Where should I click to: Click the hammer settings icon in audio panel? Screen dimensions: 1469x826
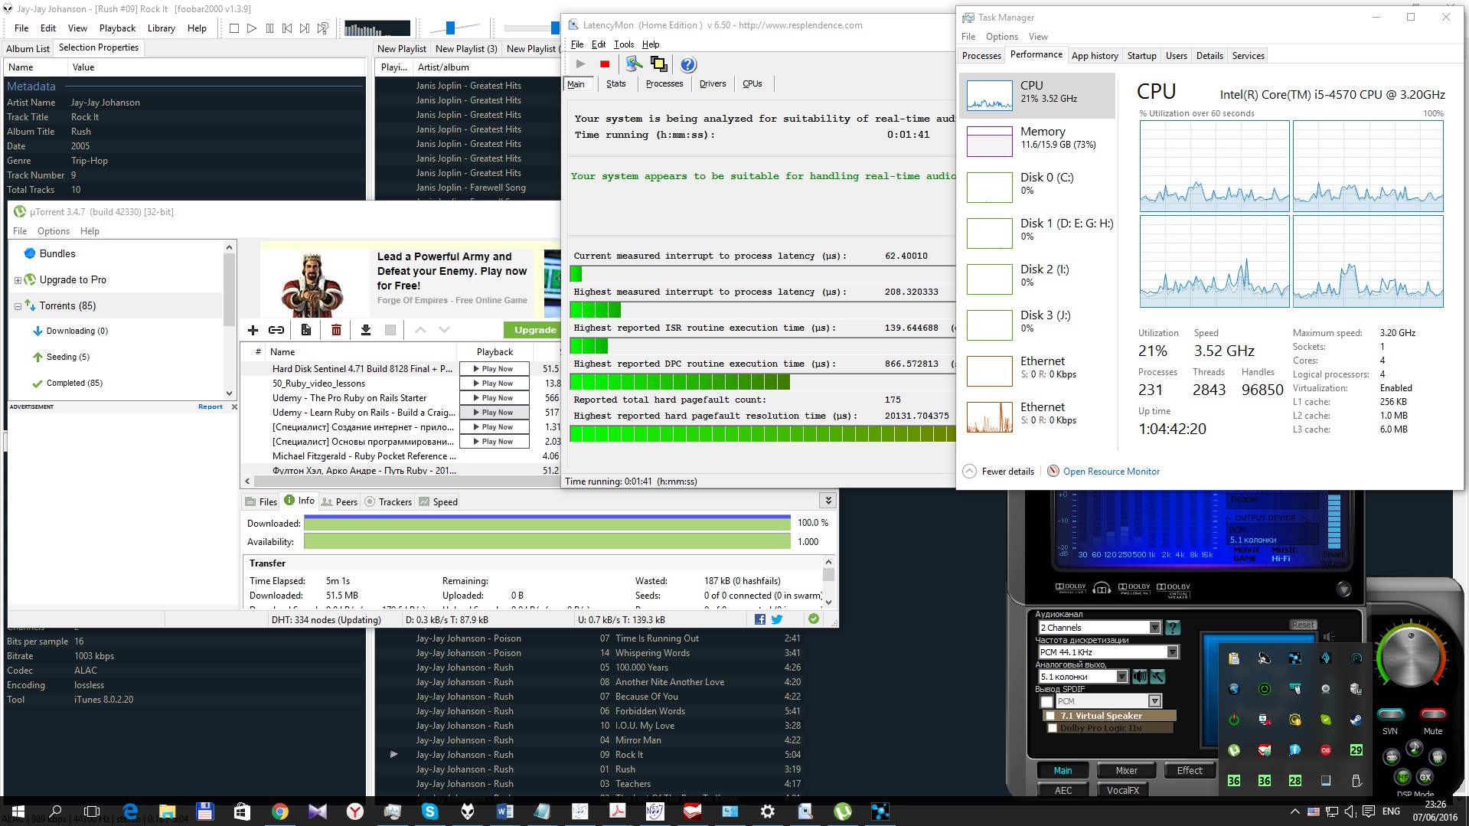(x=1157, y=676)
